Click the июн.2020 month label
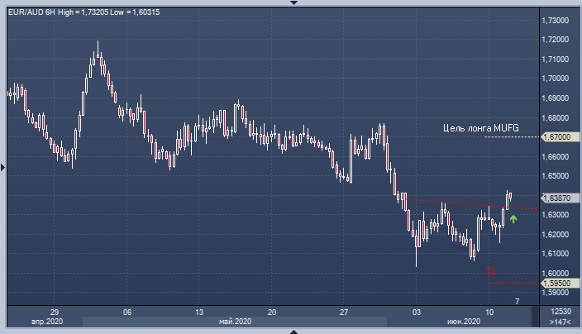 click(463, 321)
